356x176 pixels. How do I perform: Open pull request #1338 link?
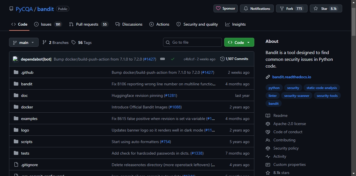coord(197,153)
